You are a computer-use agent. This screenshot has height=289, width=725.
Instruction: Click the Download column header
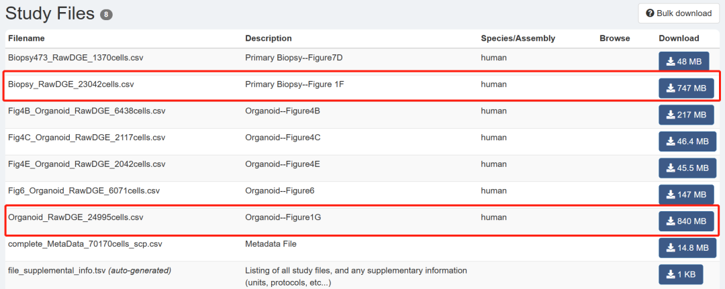(679, 38)
